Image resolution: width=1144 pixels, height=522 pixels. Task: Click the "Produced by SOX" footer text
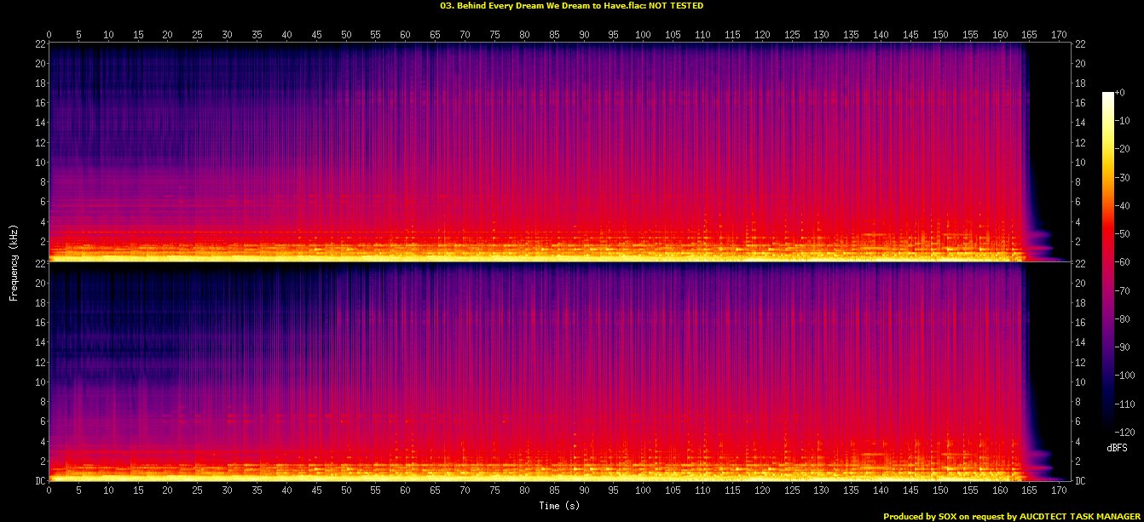[x=1011, y=516]
